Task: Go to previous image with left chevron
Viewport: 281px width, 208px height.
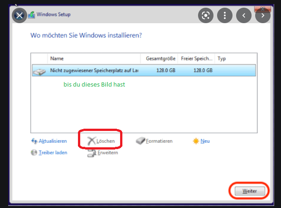Action: point(244,15)
